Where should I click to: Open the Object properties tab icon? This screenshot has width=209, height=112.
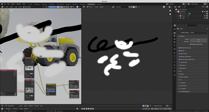click(174, 53)
